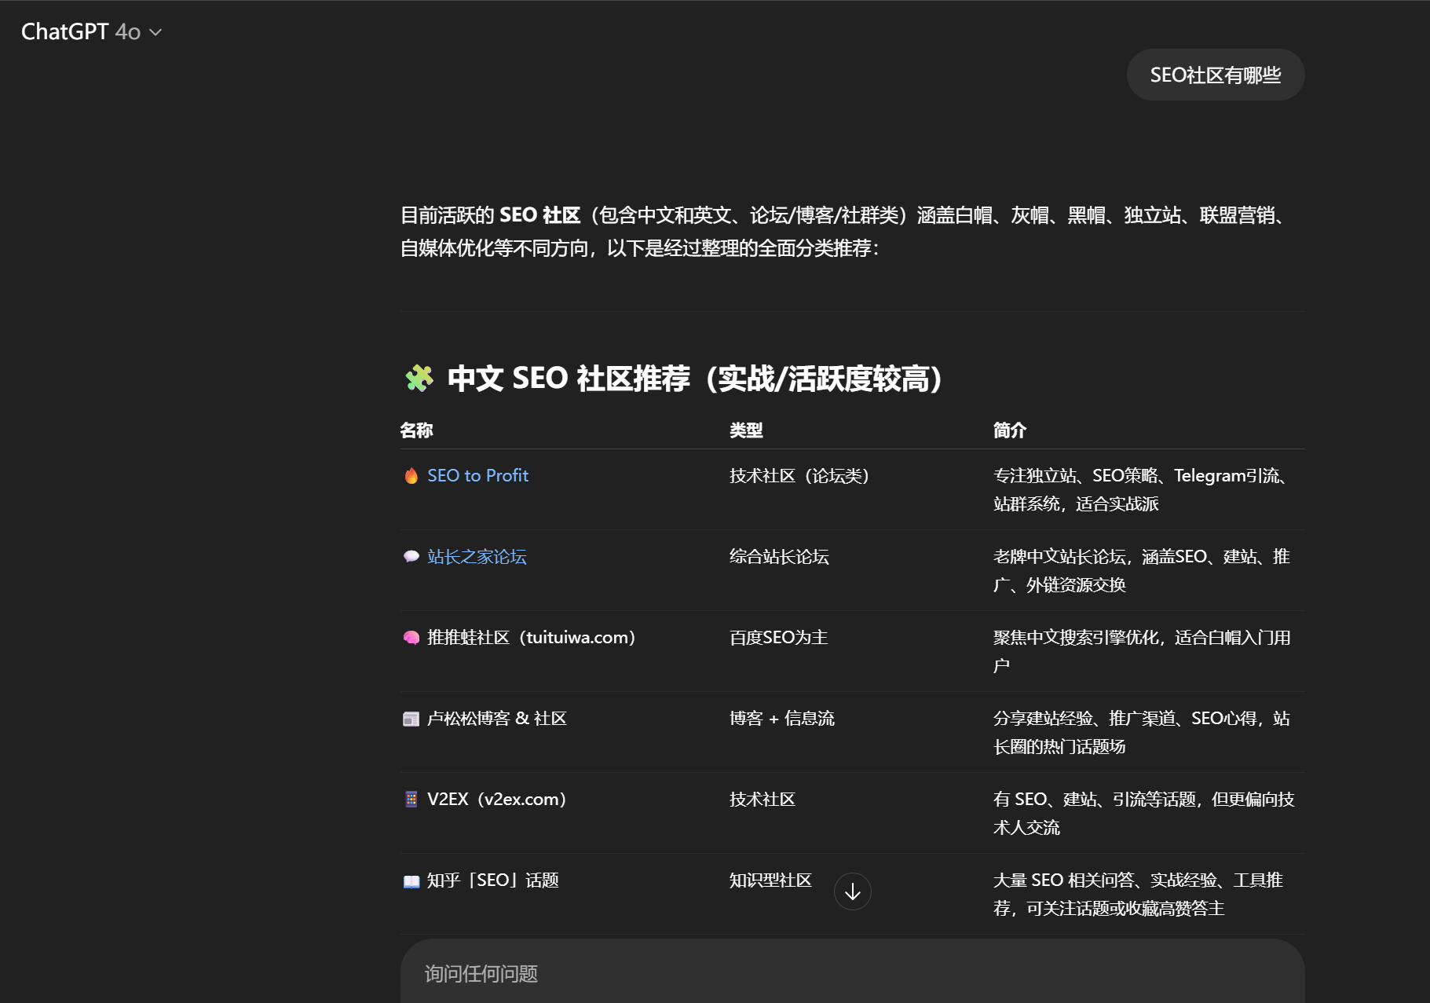
Task: Click the fire emoji beside SEO to Profit
Action: (411, 475)
